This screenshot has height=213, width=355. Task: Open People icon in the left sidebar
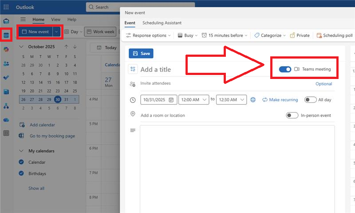pos(6,63)
